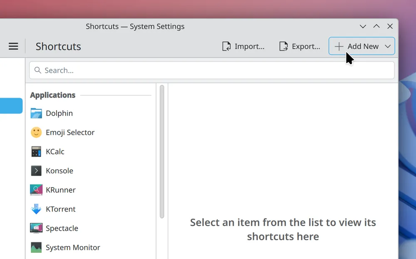Image resolution: width=416 pixels, height=259 pixels.
Task: Open Konsole from the application list
Action: (x=59, y=170)
